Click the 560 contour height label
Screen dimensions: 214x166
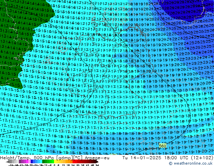162,146
